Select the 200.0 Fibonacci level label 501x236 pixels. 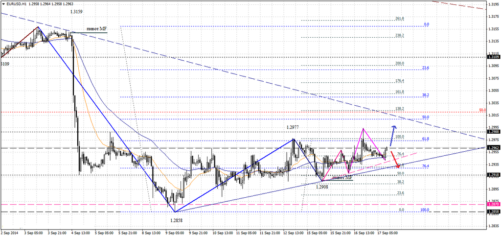(400, 64)
